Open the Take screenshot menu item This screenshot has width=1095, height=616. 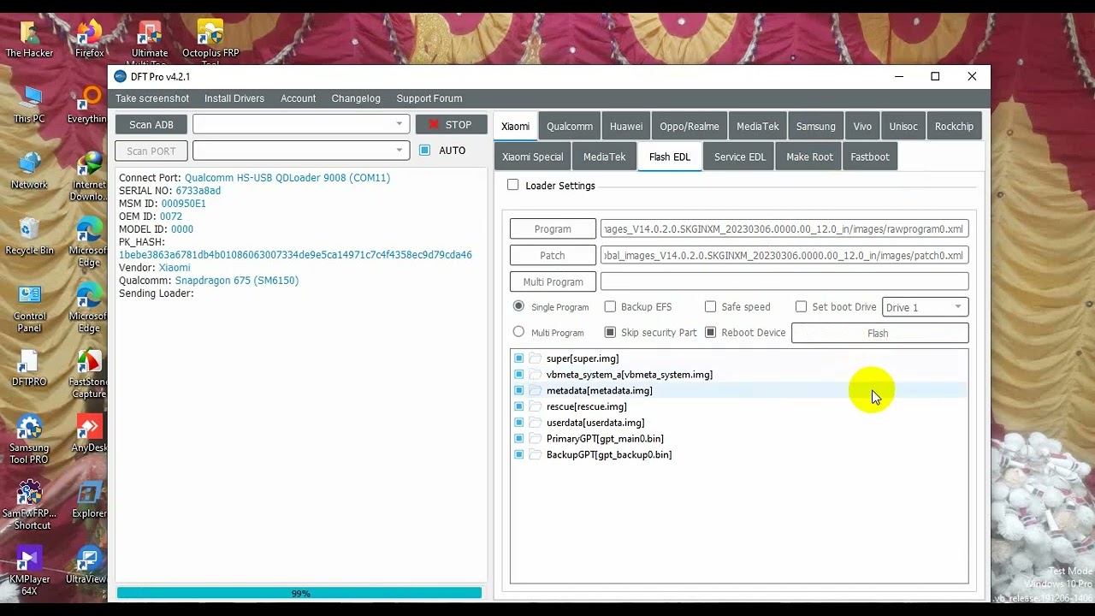pyautogui.click(x=152, y=98)
